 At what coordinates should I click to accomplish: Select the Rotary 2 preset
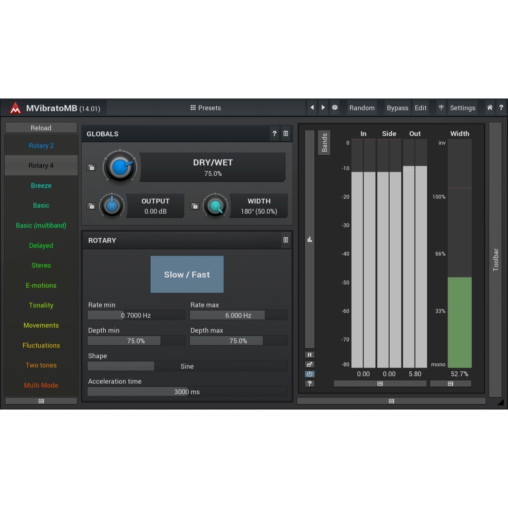[41, 146]
